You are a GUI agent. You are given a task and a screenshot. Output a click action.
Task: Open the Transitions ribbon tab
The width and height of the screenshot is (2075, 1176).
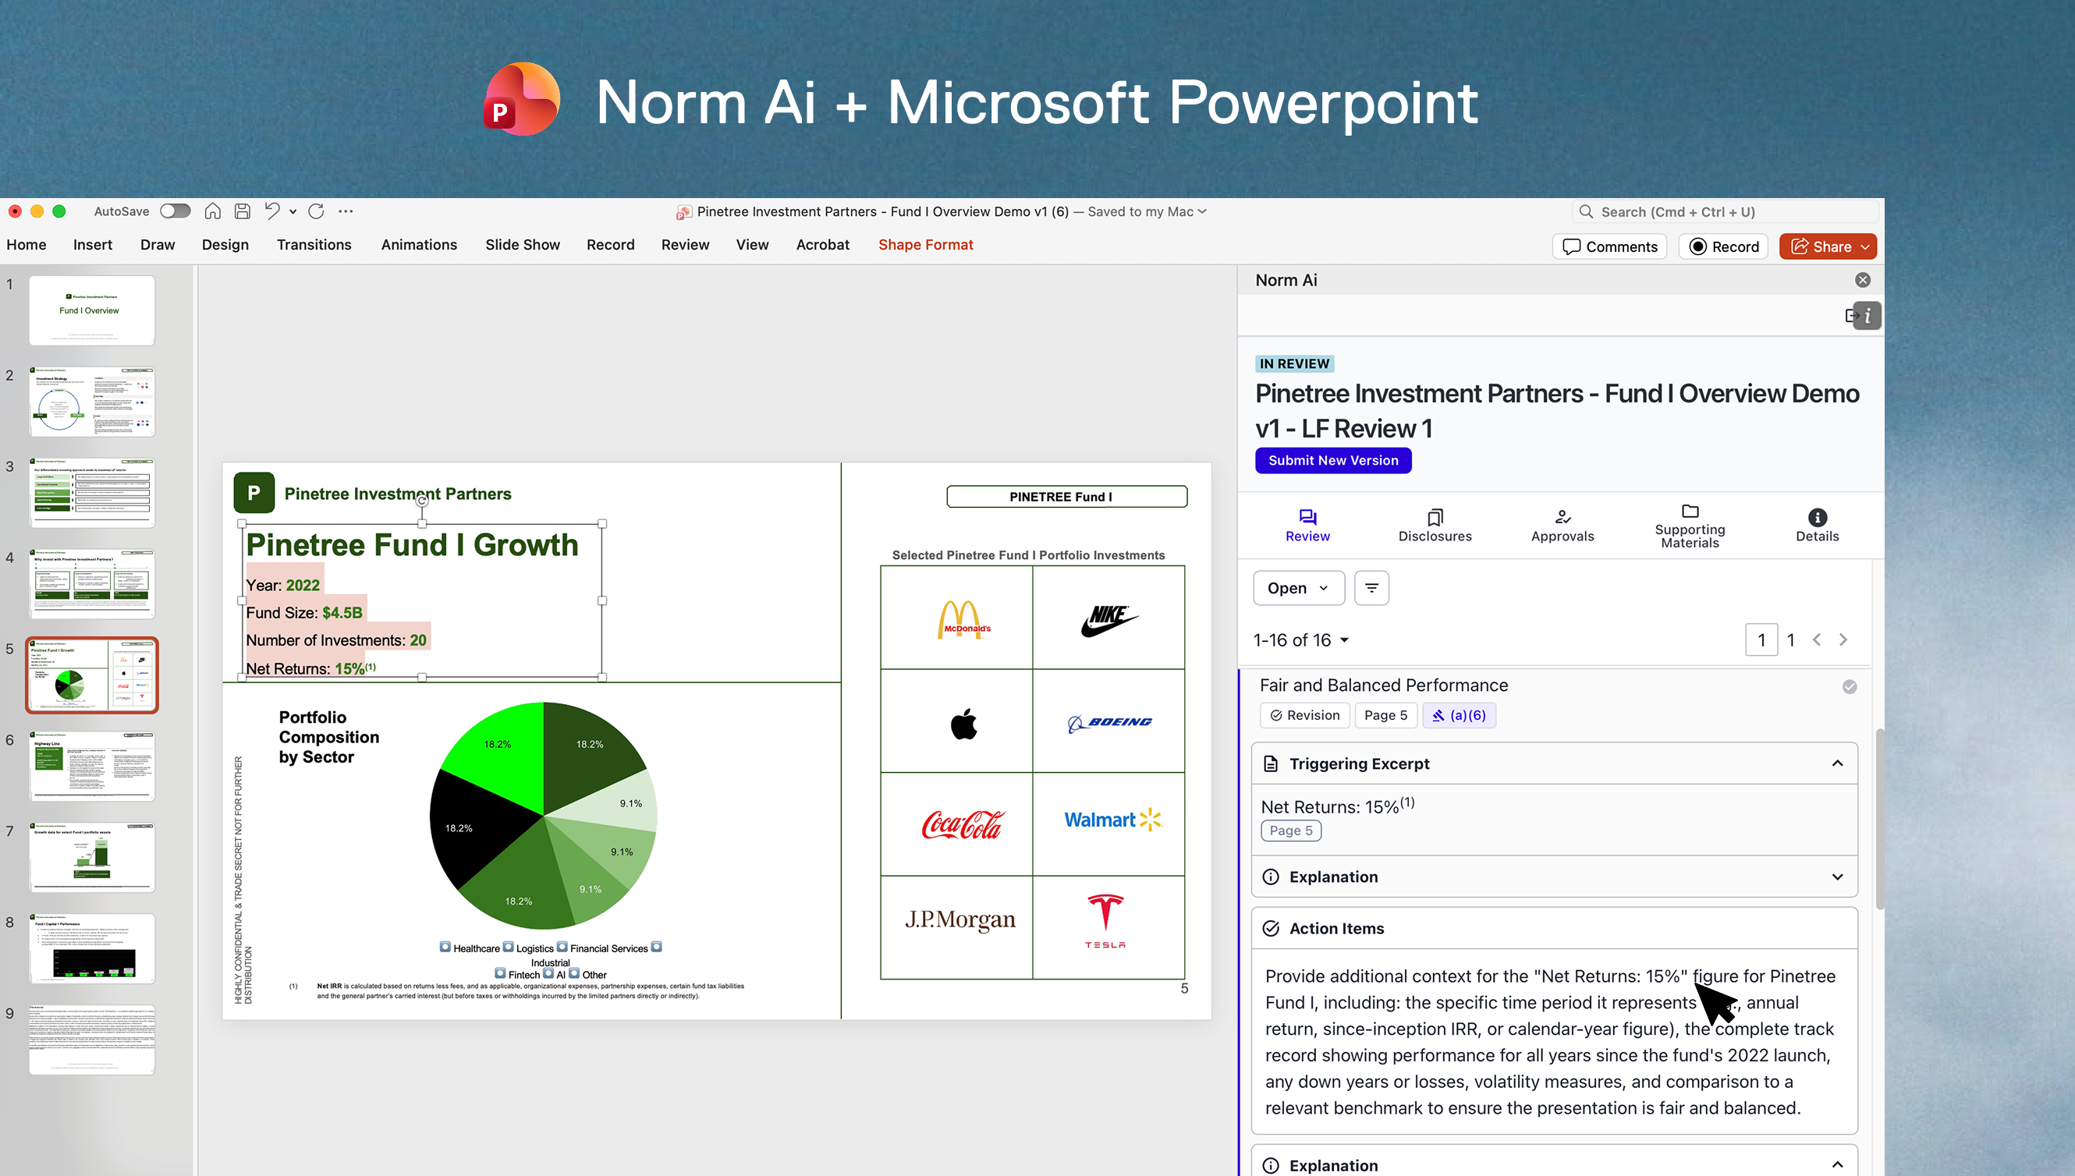314,245
